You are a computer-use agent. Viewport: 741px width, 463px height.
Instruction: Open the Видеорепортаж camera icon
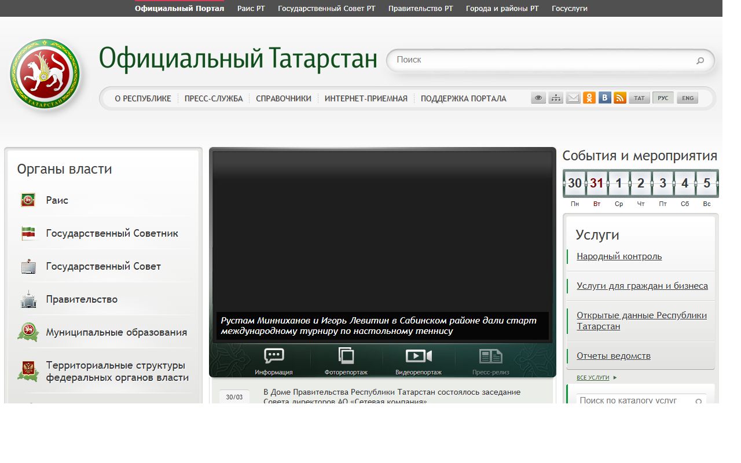pos(419,355)
